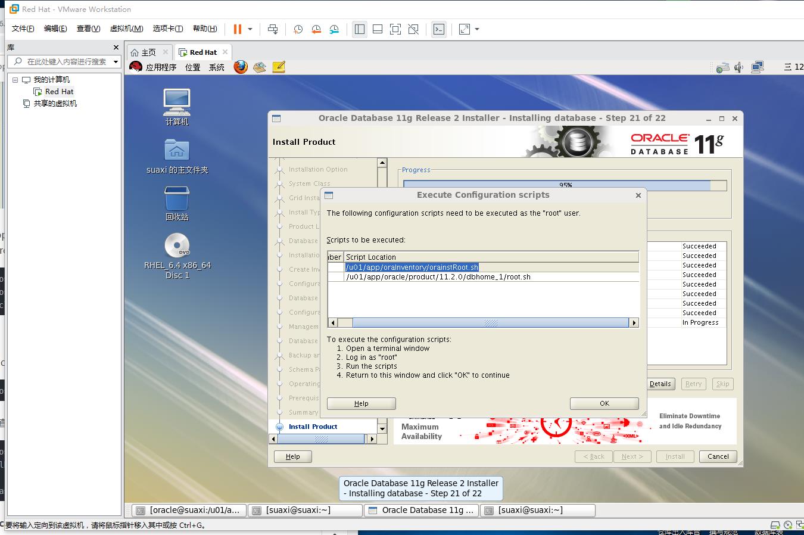804x535 pixels.
Task: Switch to Unity mode
Action: (413, 29)
